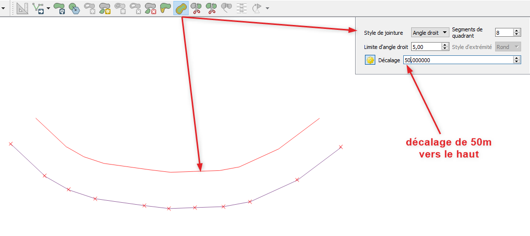
Task: Select the Move Feature tool
Action: pyautogui.click(x=38, y=8)
